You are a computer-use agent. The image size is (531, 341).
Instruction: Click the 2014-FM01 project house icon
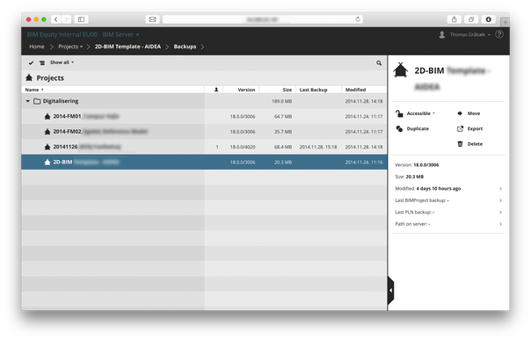coord(47,117)
